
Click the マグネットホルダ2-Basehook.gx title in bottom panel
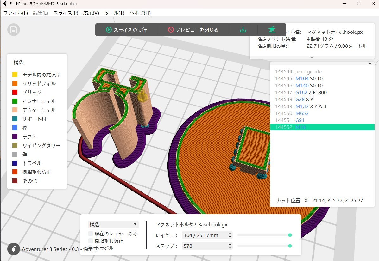click(x=192, y=225)
